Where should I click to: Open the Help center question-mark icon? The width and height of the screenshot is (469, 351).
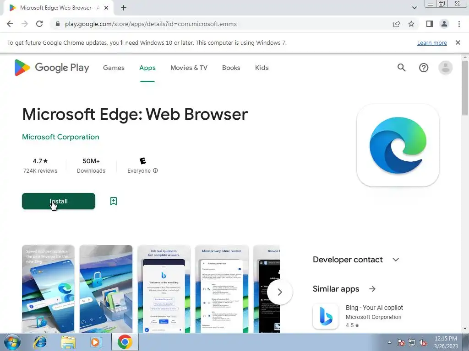pyautogui.click(x=424, y=68)
